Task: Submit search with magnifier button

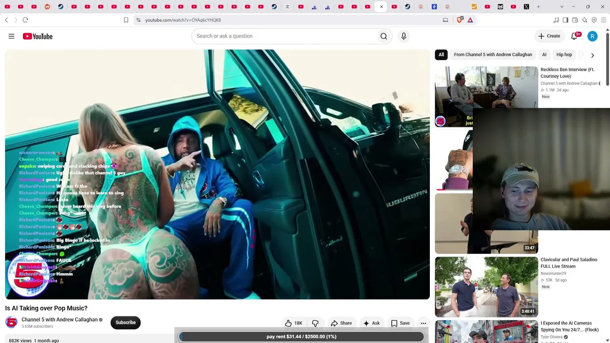Action: (x=384, y=36)
